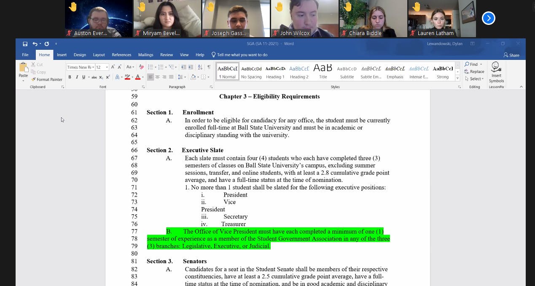
Task: Toggle Italic formatting
Action: click(x=77, y=76)
